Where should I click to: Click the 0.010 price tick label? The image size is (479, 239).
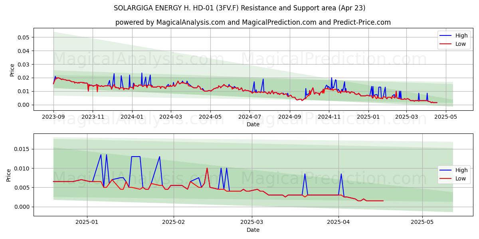point(22,168)
